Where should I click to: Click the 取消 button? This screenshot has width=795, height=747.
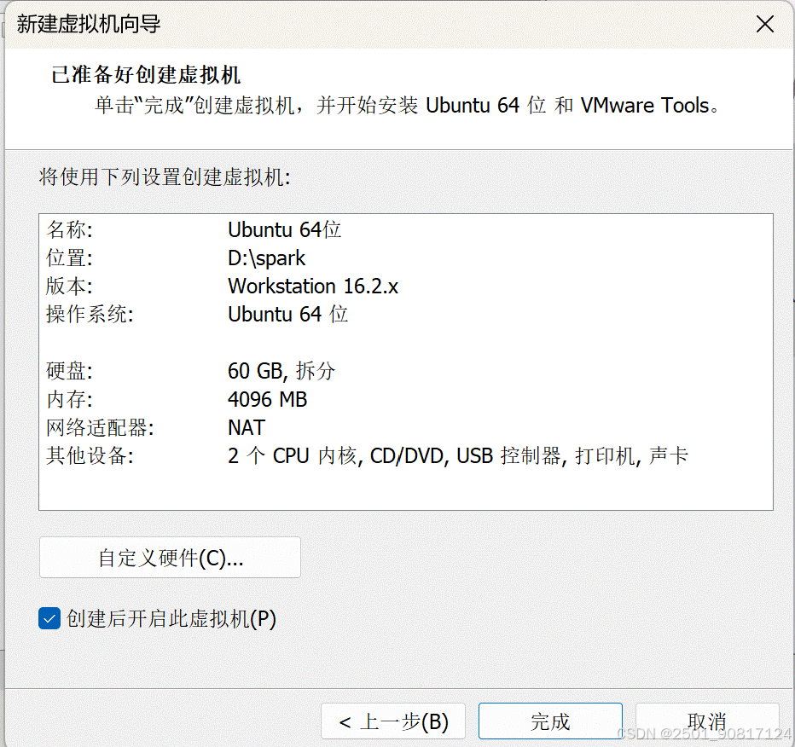(707, 721)
